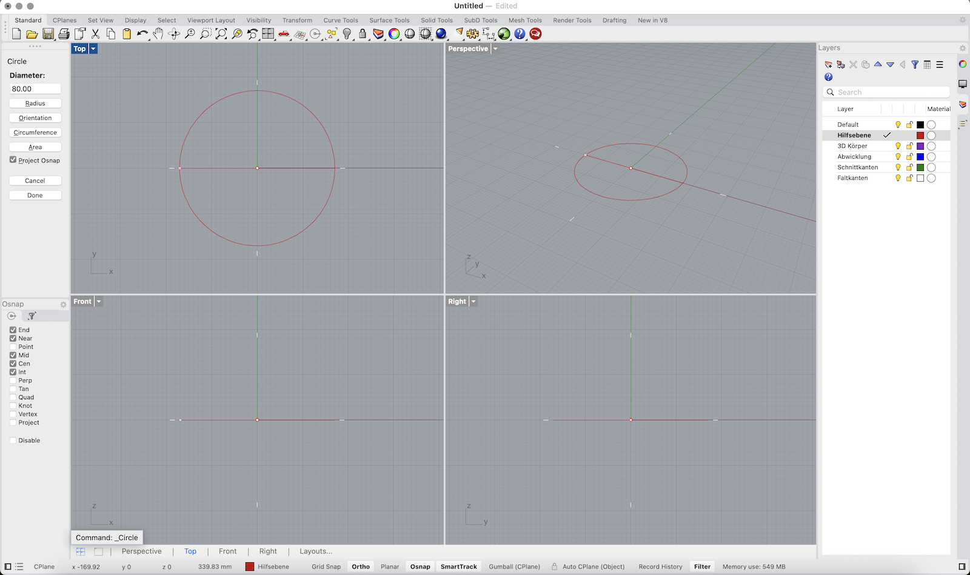The height and width of the screenshot is (575, 970).
Task: Click the light bulb Hide Objects icon
Action: pyautogui.click(x=347, y=34)
